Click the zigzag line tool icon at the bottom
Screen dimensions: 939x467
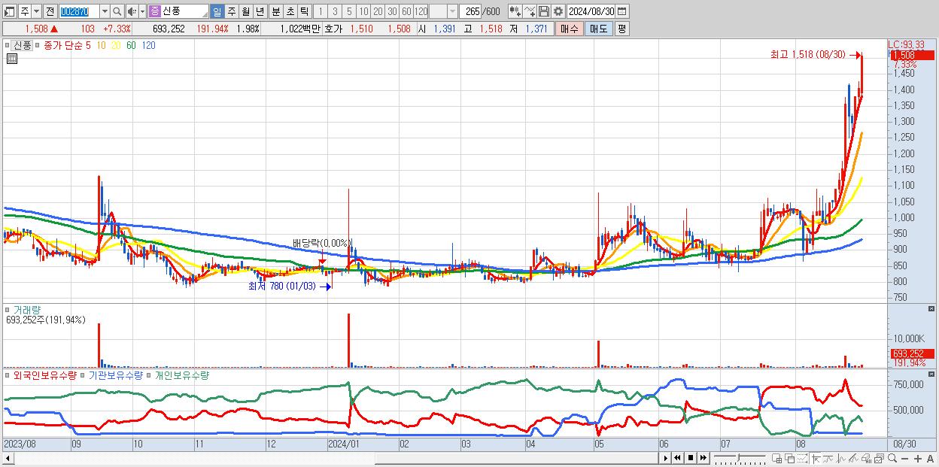click(x=841, y=459)
